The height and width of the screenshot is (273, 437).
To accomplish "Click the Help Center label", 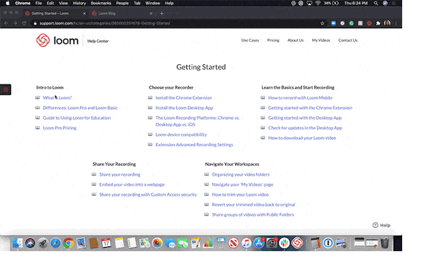I will (x=98, y=41).
